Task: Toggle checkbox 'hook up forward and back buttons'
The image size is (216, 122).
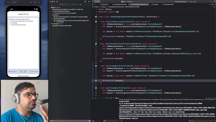Action: pos(10,21)
